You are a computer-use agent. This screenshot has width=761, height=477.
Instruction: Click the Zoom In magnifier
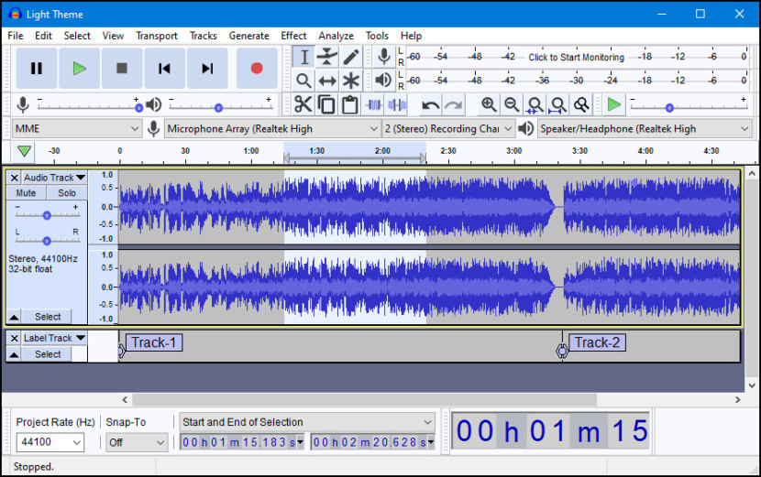489,104
